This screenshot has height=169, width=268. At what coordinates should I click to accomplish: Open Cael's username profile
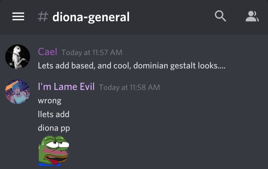47,52
